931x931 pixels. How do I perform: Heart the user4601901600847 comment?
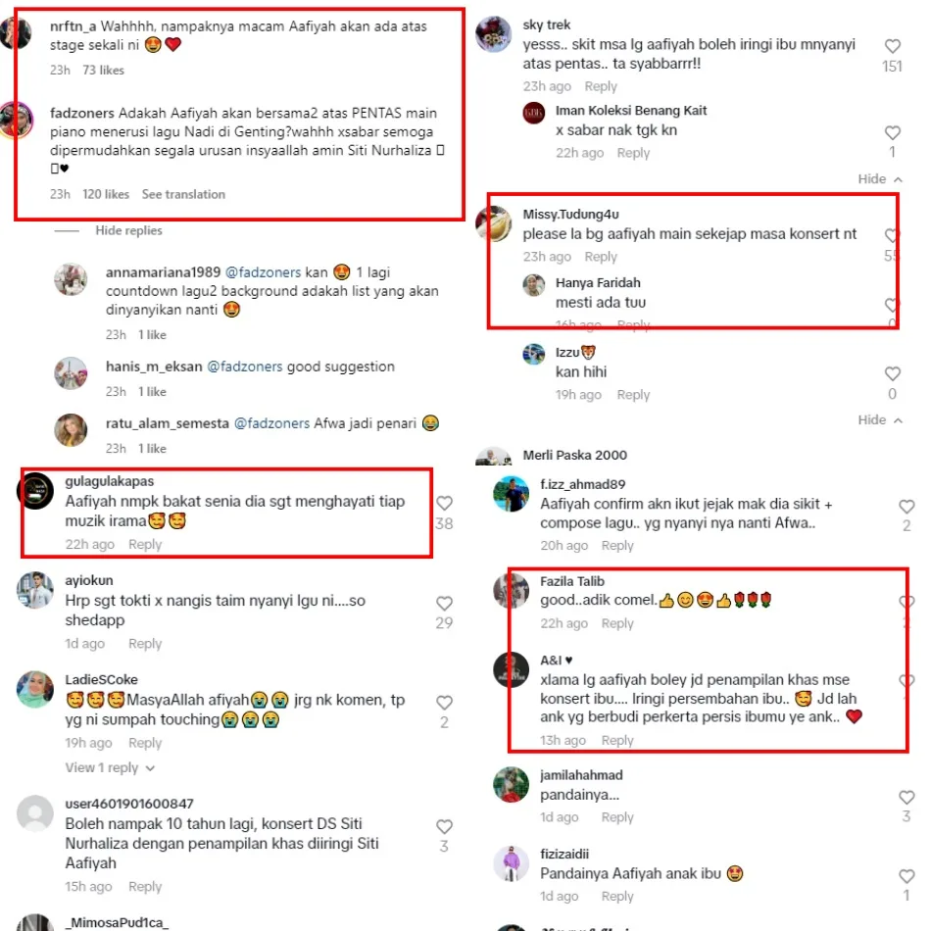click(x=444, y=826)
